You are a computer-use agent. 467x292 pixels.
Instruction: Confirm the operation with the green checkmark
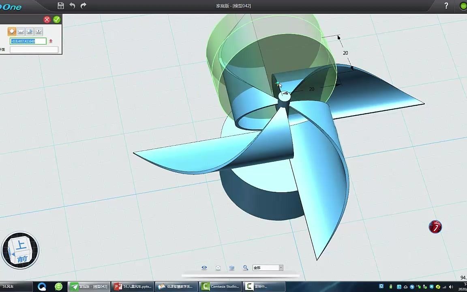click(57, 19)
